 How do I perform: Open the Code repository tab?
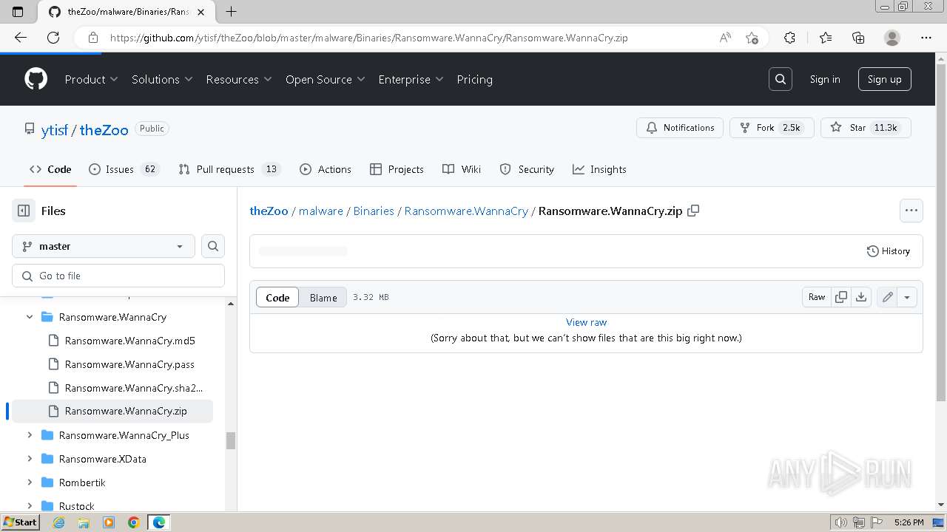point(50,169)
